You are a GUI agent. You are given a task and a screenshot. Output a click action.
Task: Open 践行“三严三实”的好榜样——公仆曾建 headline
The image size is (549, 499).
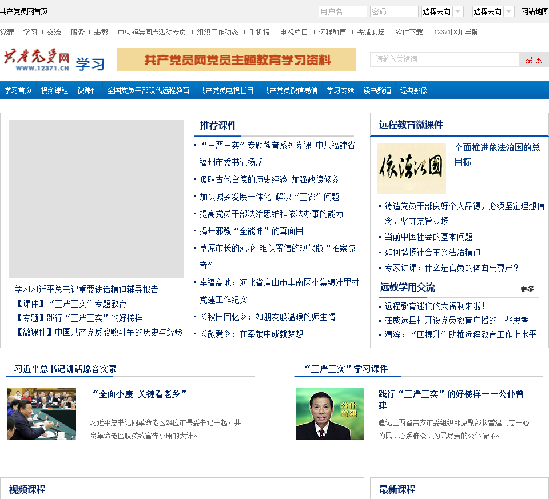(451, 400)
